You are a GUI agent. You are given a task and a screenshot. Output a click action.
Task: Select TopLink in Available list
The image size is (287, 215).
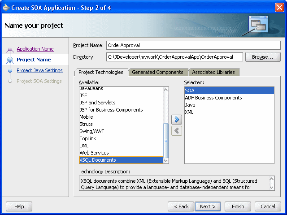coord(121,138)
